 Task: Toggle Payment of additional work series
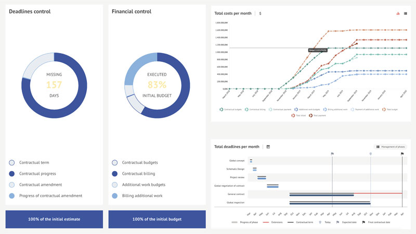tap(353, 109)
